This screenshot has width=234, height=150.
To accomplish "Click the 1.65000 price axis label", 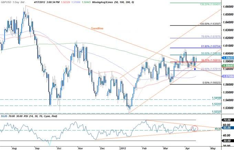I will [x=228, y=14].
